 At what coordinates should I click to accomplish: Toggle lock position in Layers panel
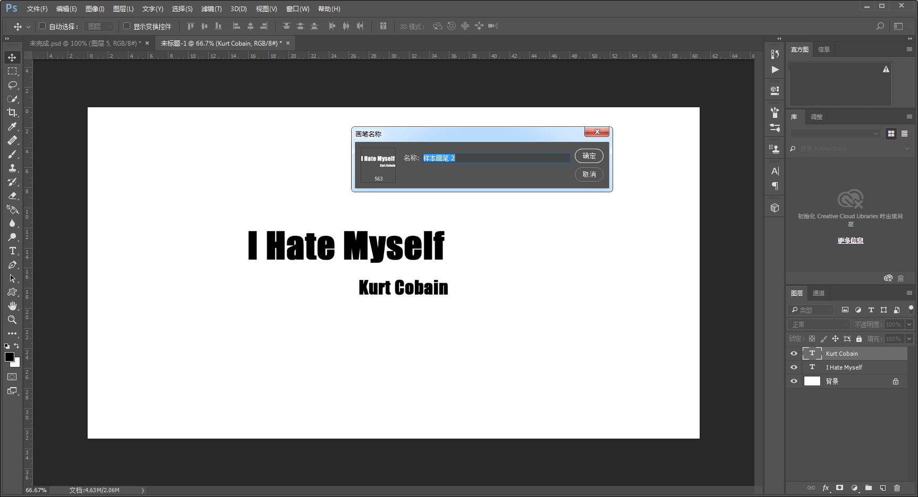click(x=836, y=339)
